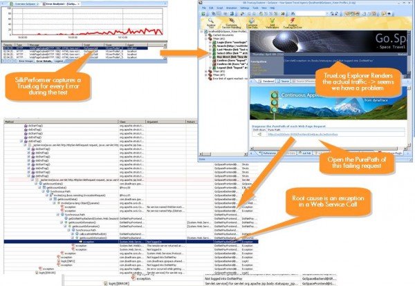
Task: Click horizontal scrollbar under PurePath diagnose pane
Action: coord(328,149)
